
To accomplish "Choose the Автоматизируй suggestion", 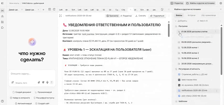I will point(23,103).
